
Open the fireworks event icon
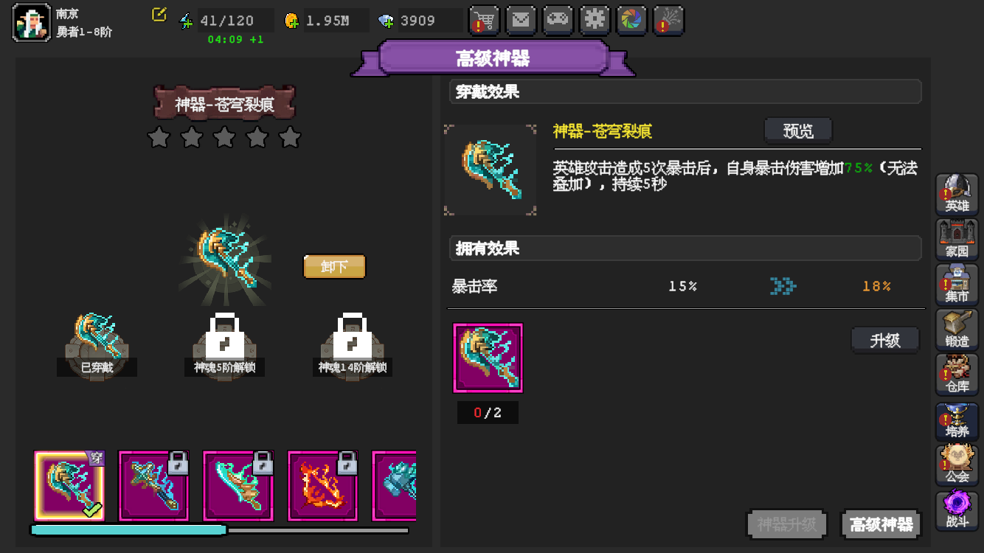[x=668, y=20]
